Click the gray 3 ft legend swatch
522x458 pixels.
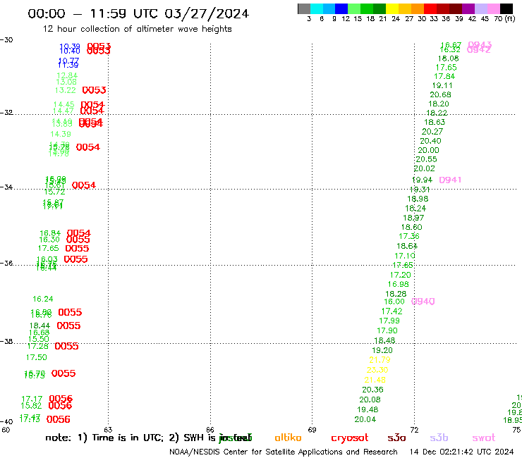pos(304,8)
